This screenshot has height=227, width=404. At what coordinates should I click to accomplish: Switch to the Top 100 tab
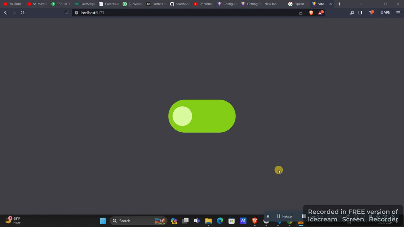tap(61, 4)
